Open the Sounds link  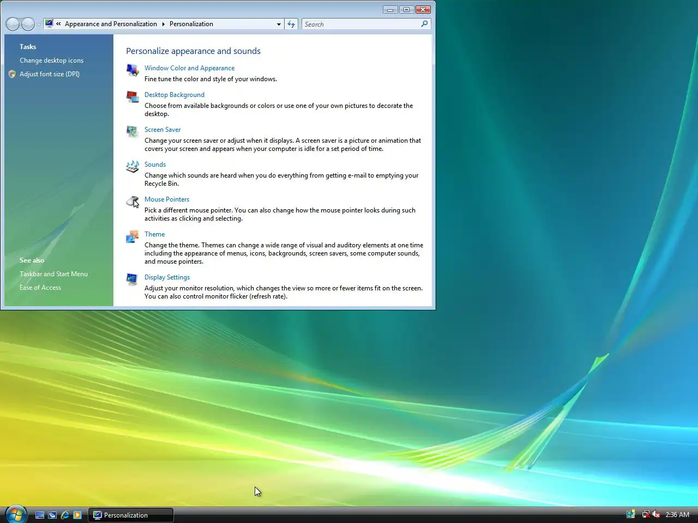point(155,165)
